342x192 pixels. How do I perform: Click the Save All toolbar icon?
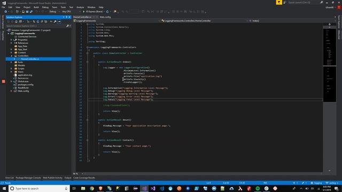point(31,12)
